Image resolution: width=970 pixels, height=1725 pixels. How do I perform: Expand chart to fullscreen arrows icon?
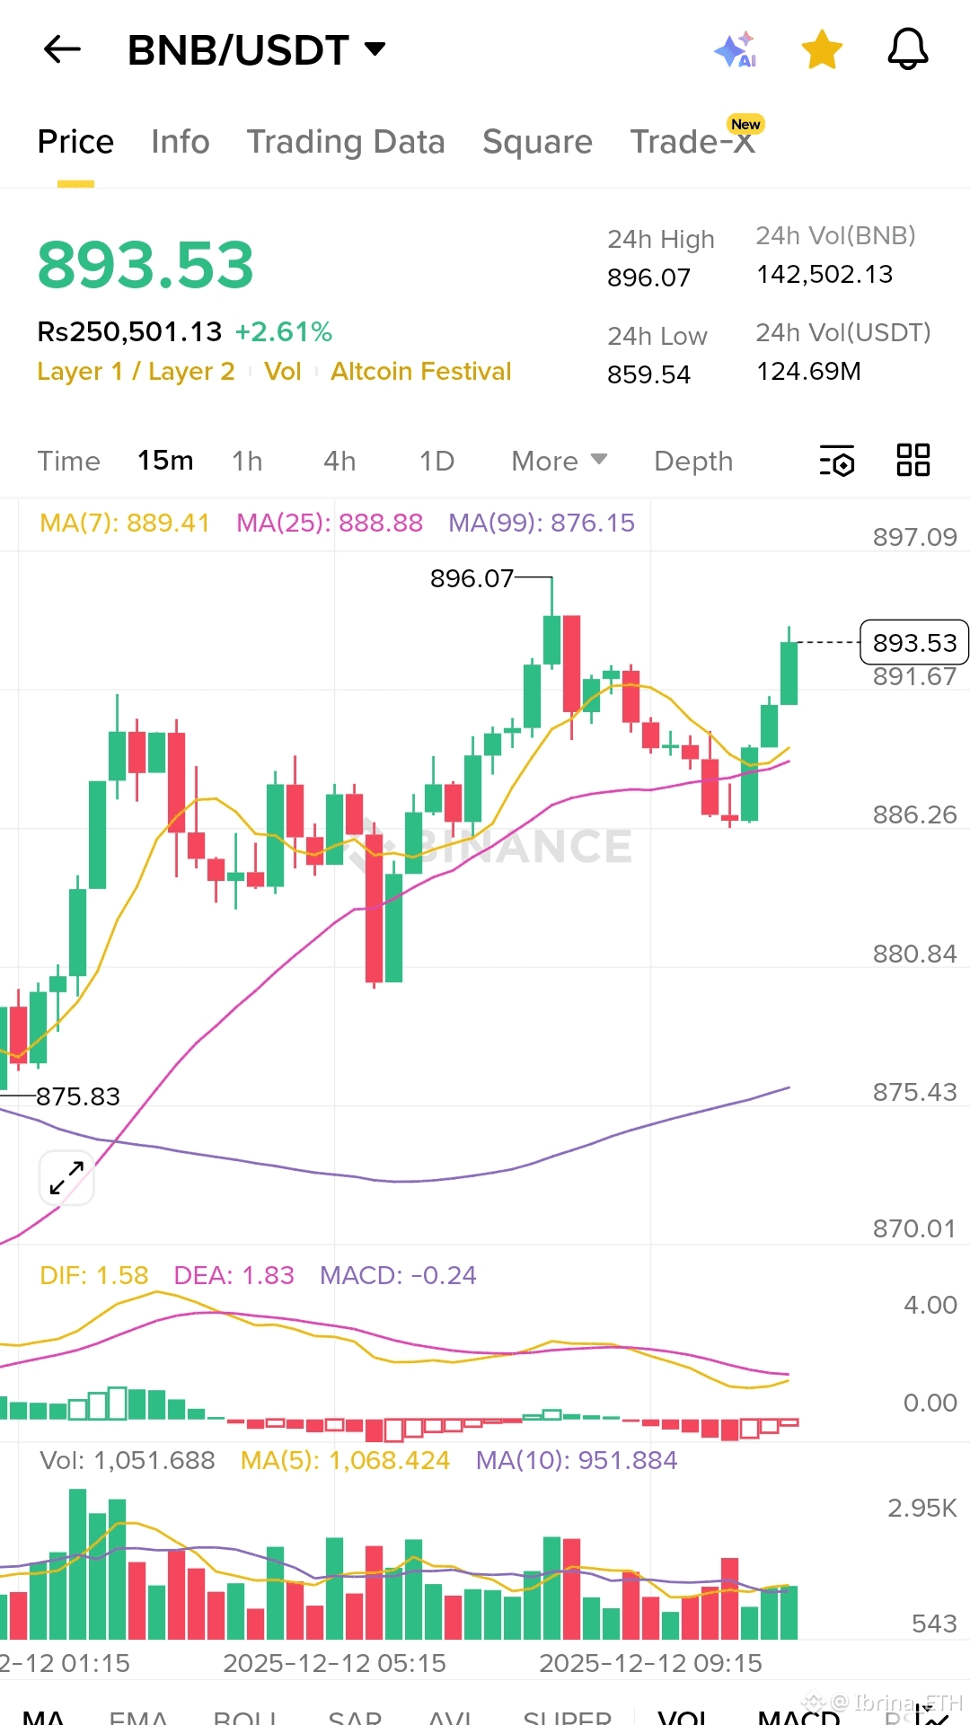pos(66,1177)
